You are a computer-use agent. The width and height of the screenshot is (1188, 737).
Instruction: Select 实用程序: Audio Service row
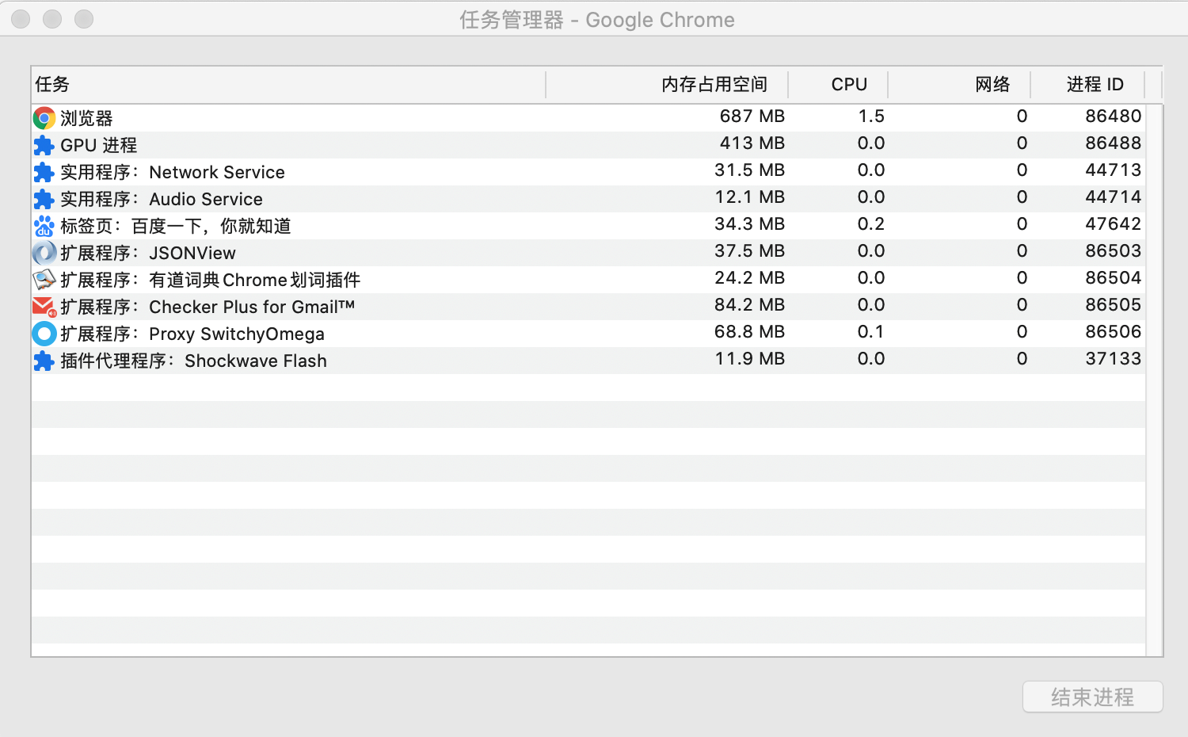coord(588,199)
